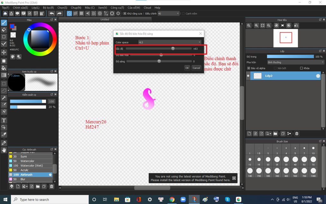The width and height of the screenshot is (326, 204).
Task: Open the Bộ lọc(R) menu
Action: click(x=48, y=8)
